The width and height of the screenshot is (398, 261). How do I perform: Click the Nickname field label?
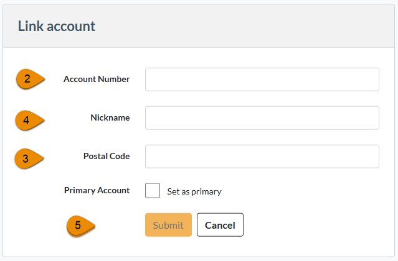(110, 118)
